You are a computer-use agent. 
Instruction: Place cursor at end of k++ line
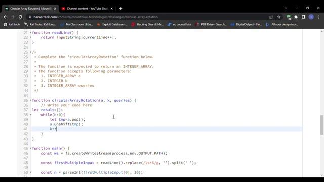57,129
